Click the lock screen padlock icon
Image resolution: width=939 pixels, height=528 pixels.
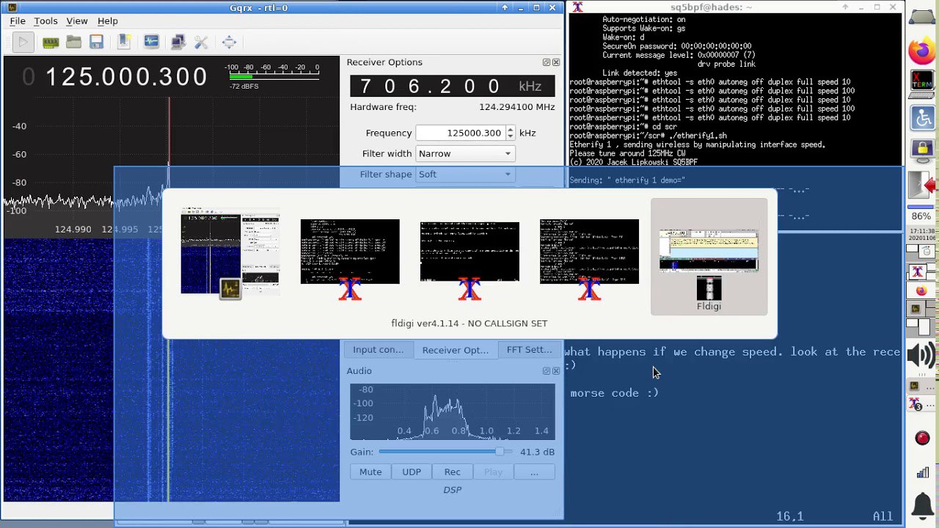921,150
